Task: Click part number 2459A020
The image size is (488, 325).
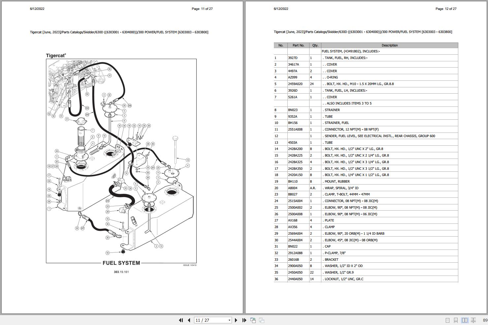Action: [x=295, y=84]
